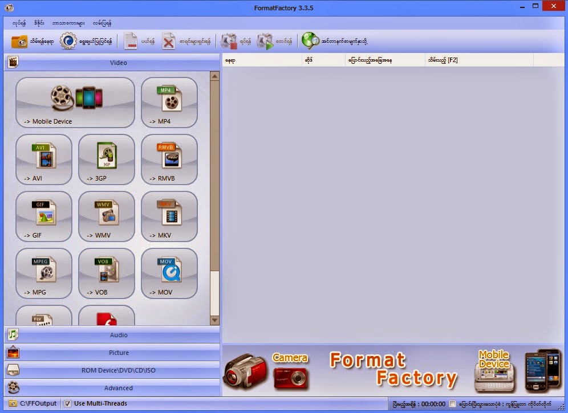Screen dimensions: 568x413
Task: Click the format list scrollbar thumb
Action: tap(214, 175)
